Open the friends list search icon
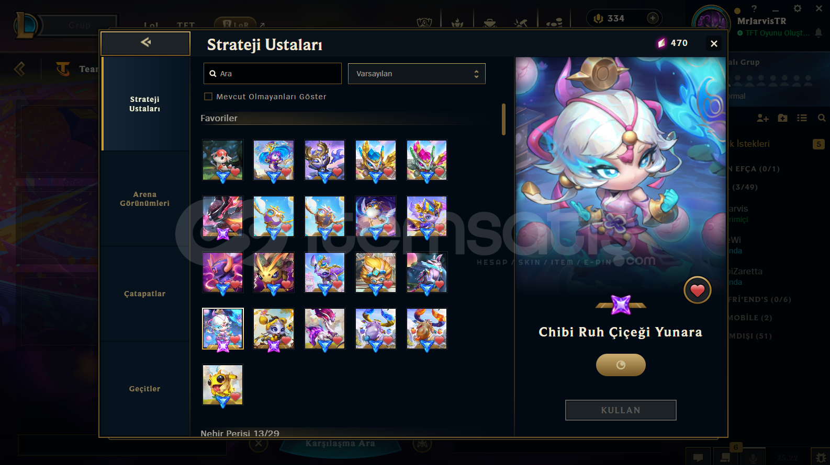Image resolution: width=830 pixels, height=465 pixels. [822, 118]
